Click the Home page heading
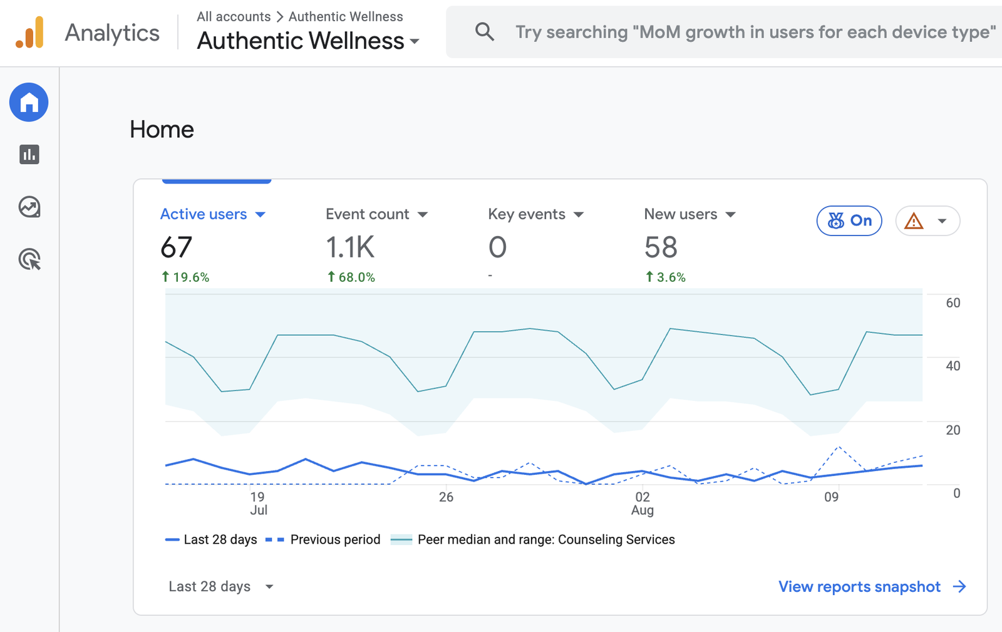The image size is (1002, 632). coord(162,130)
